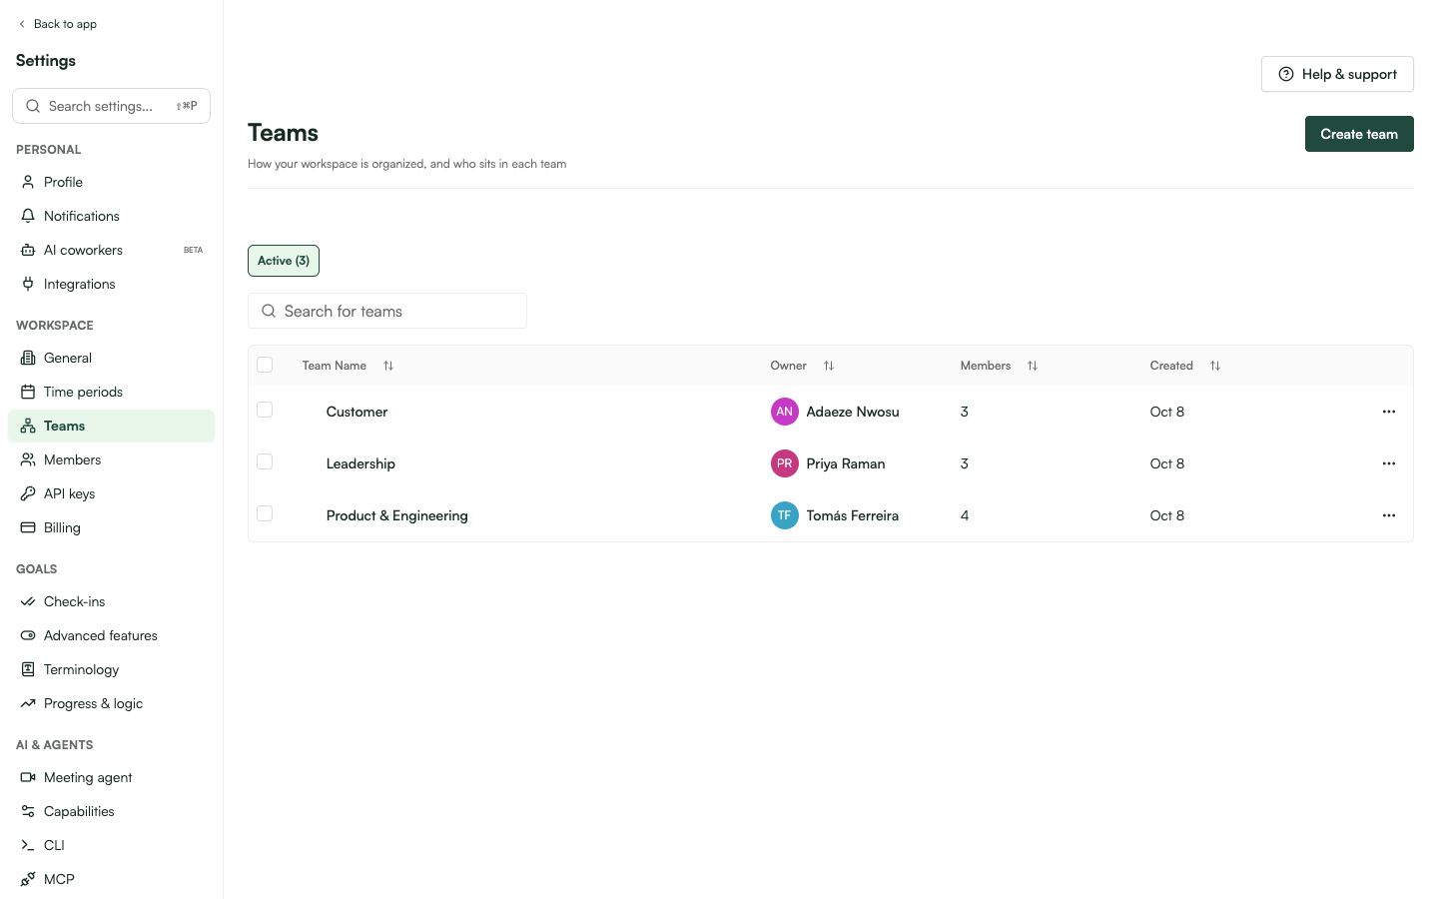
Task: Sort teams by Owner arrows icon
Action: click(829, 366)
